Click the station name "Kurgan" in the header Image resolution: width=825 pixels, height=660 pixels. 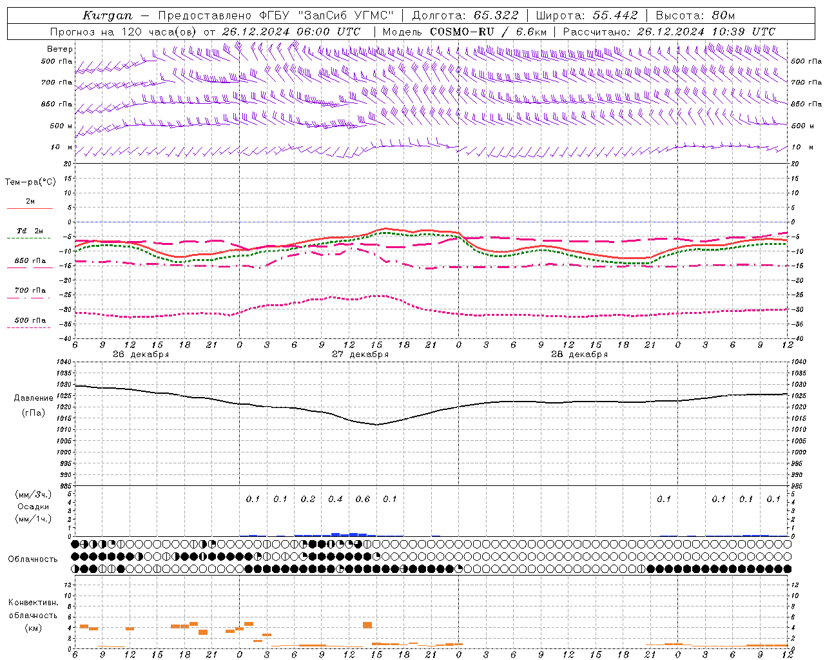(x=108, y=15)
